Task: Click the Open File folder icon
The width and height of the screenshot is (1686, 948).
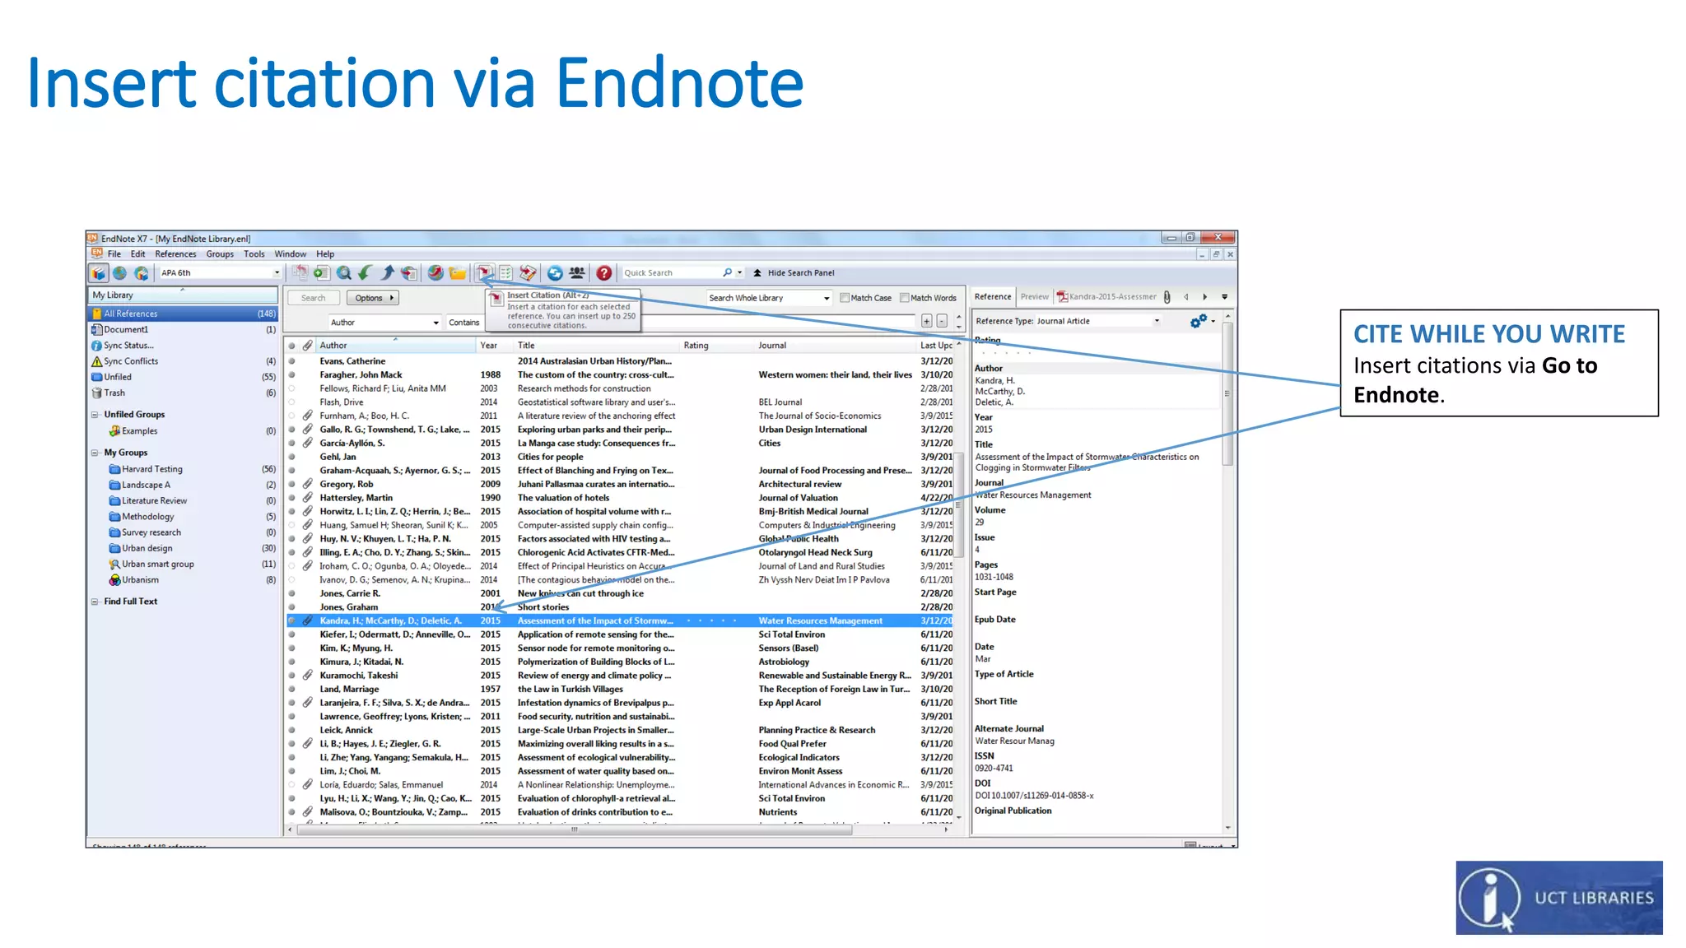Action: (x=458, y=273)
